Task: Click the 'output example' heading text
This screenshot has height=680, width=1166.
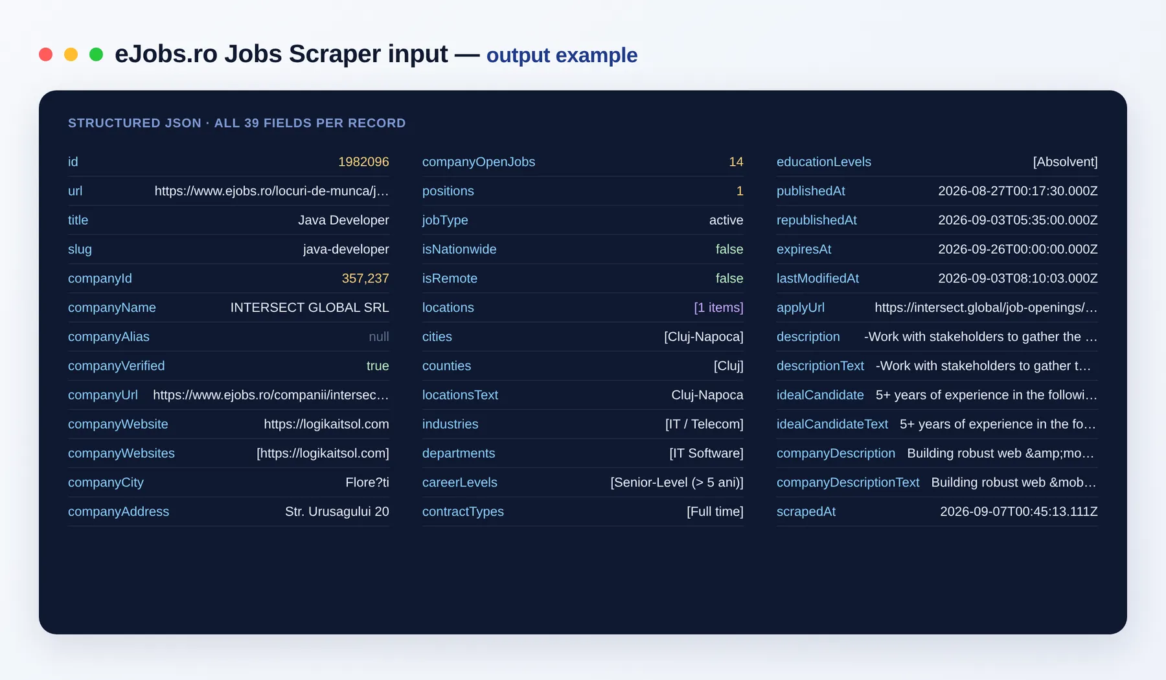Action: pyautogui.click(x=562, y=55)
